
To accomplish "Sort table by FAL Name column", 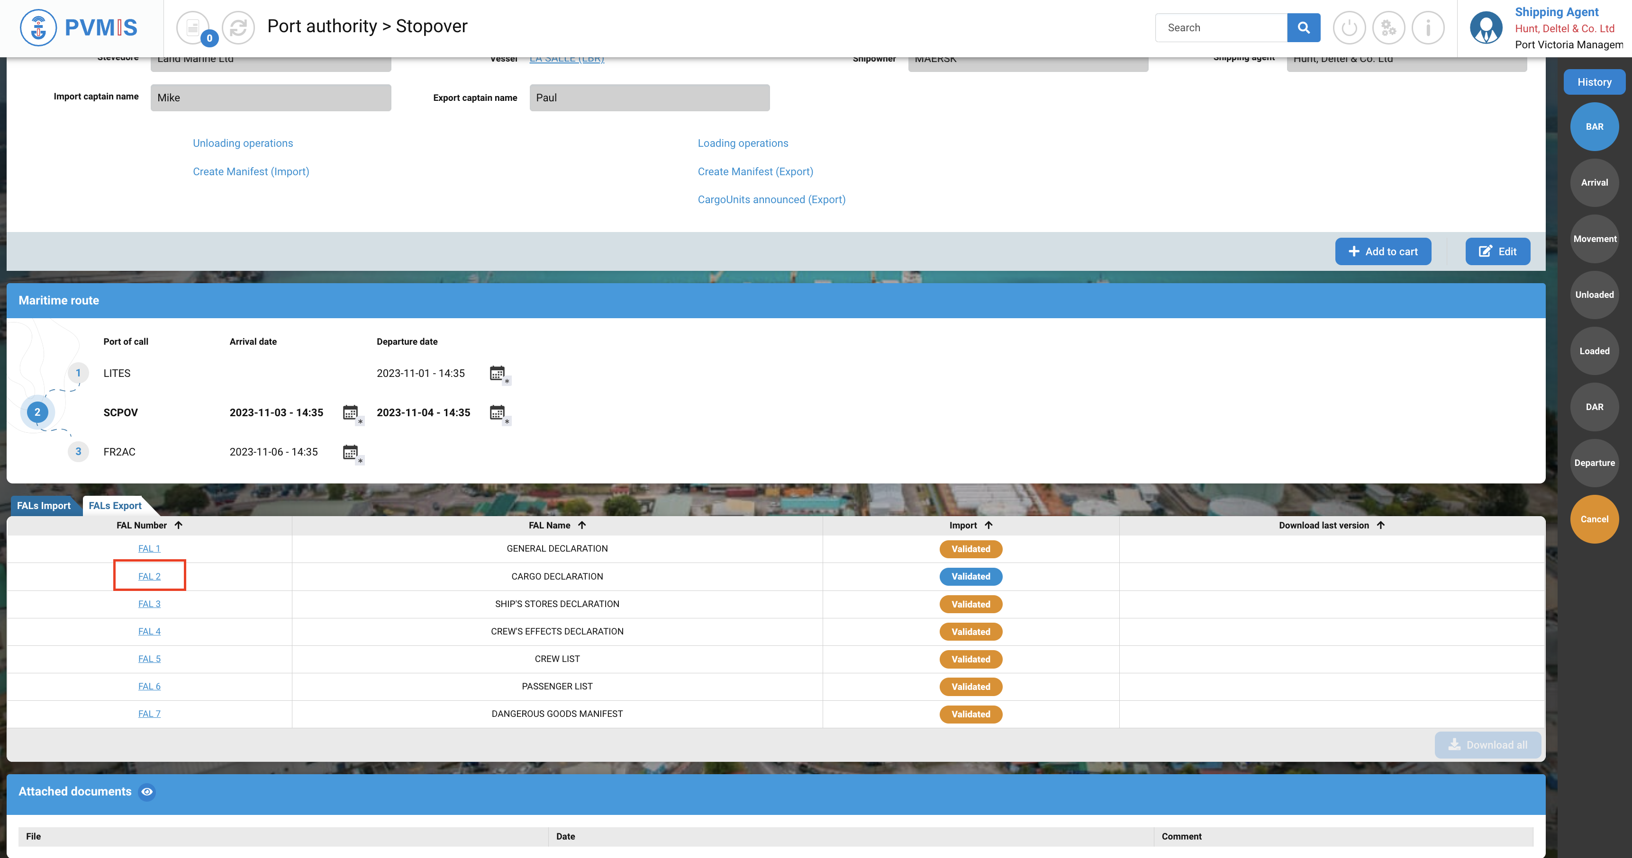I will 581,525.
